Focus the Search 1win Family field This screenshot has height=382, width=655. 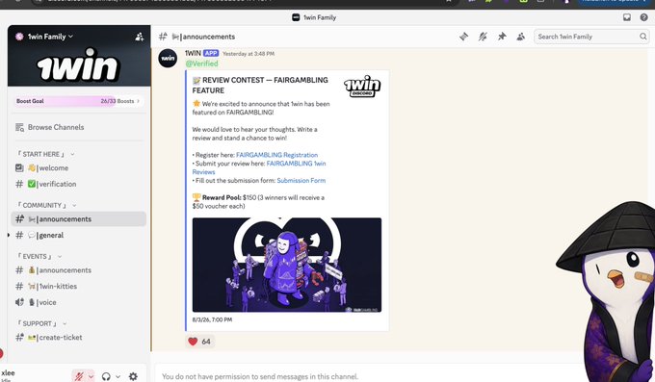click(591, 37)
